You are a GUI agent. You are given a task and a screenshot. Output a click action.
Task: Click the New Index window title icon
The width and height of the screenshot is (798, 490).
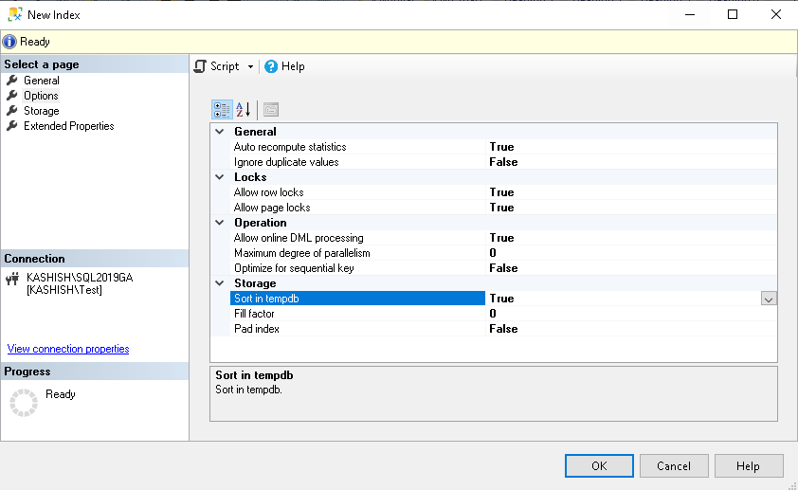click(x=15, y=15)
